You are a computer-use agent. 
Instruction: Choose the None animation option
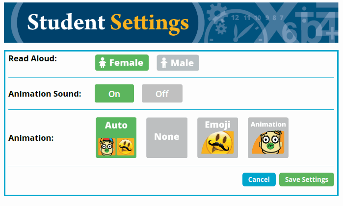[167, 137]
